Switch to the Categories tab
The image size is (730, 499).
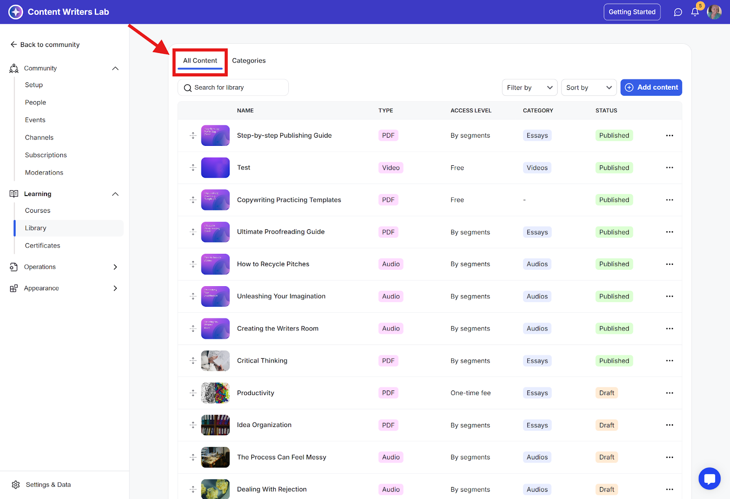(x=249, y=61)
